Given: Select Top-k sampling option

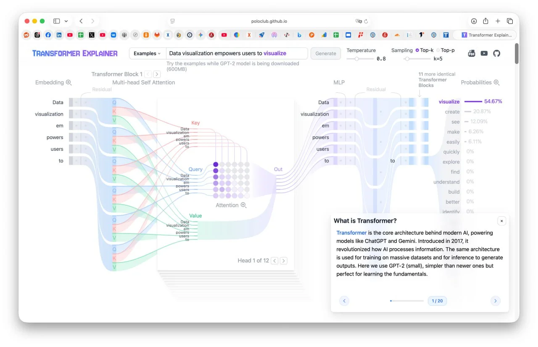Looking at the screenshot, I should pos(417,50).
